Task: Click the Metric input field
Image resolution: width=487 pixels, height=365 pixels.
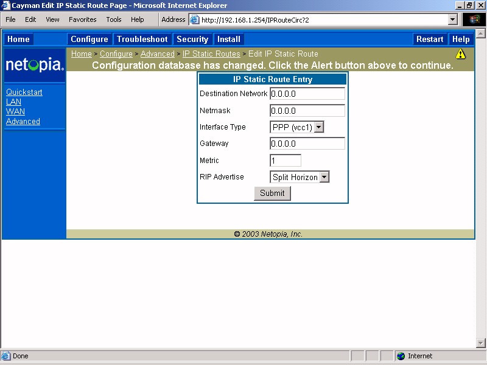Action: click(286, 161)
